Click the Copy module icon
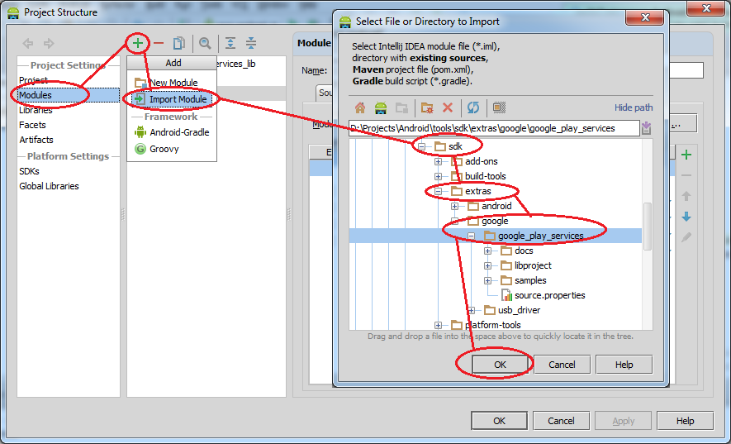 178,43
